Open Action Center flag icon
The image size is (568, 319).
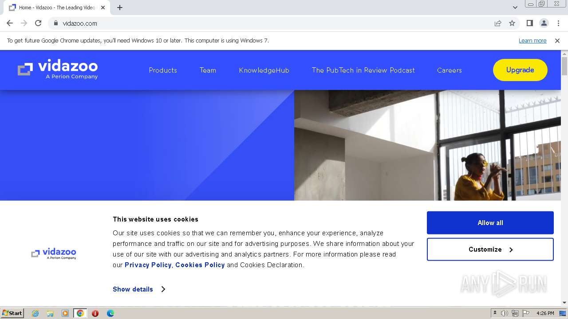click(526, 313)
